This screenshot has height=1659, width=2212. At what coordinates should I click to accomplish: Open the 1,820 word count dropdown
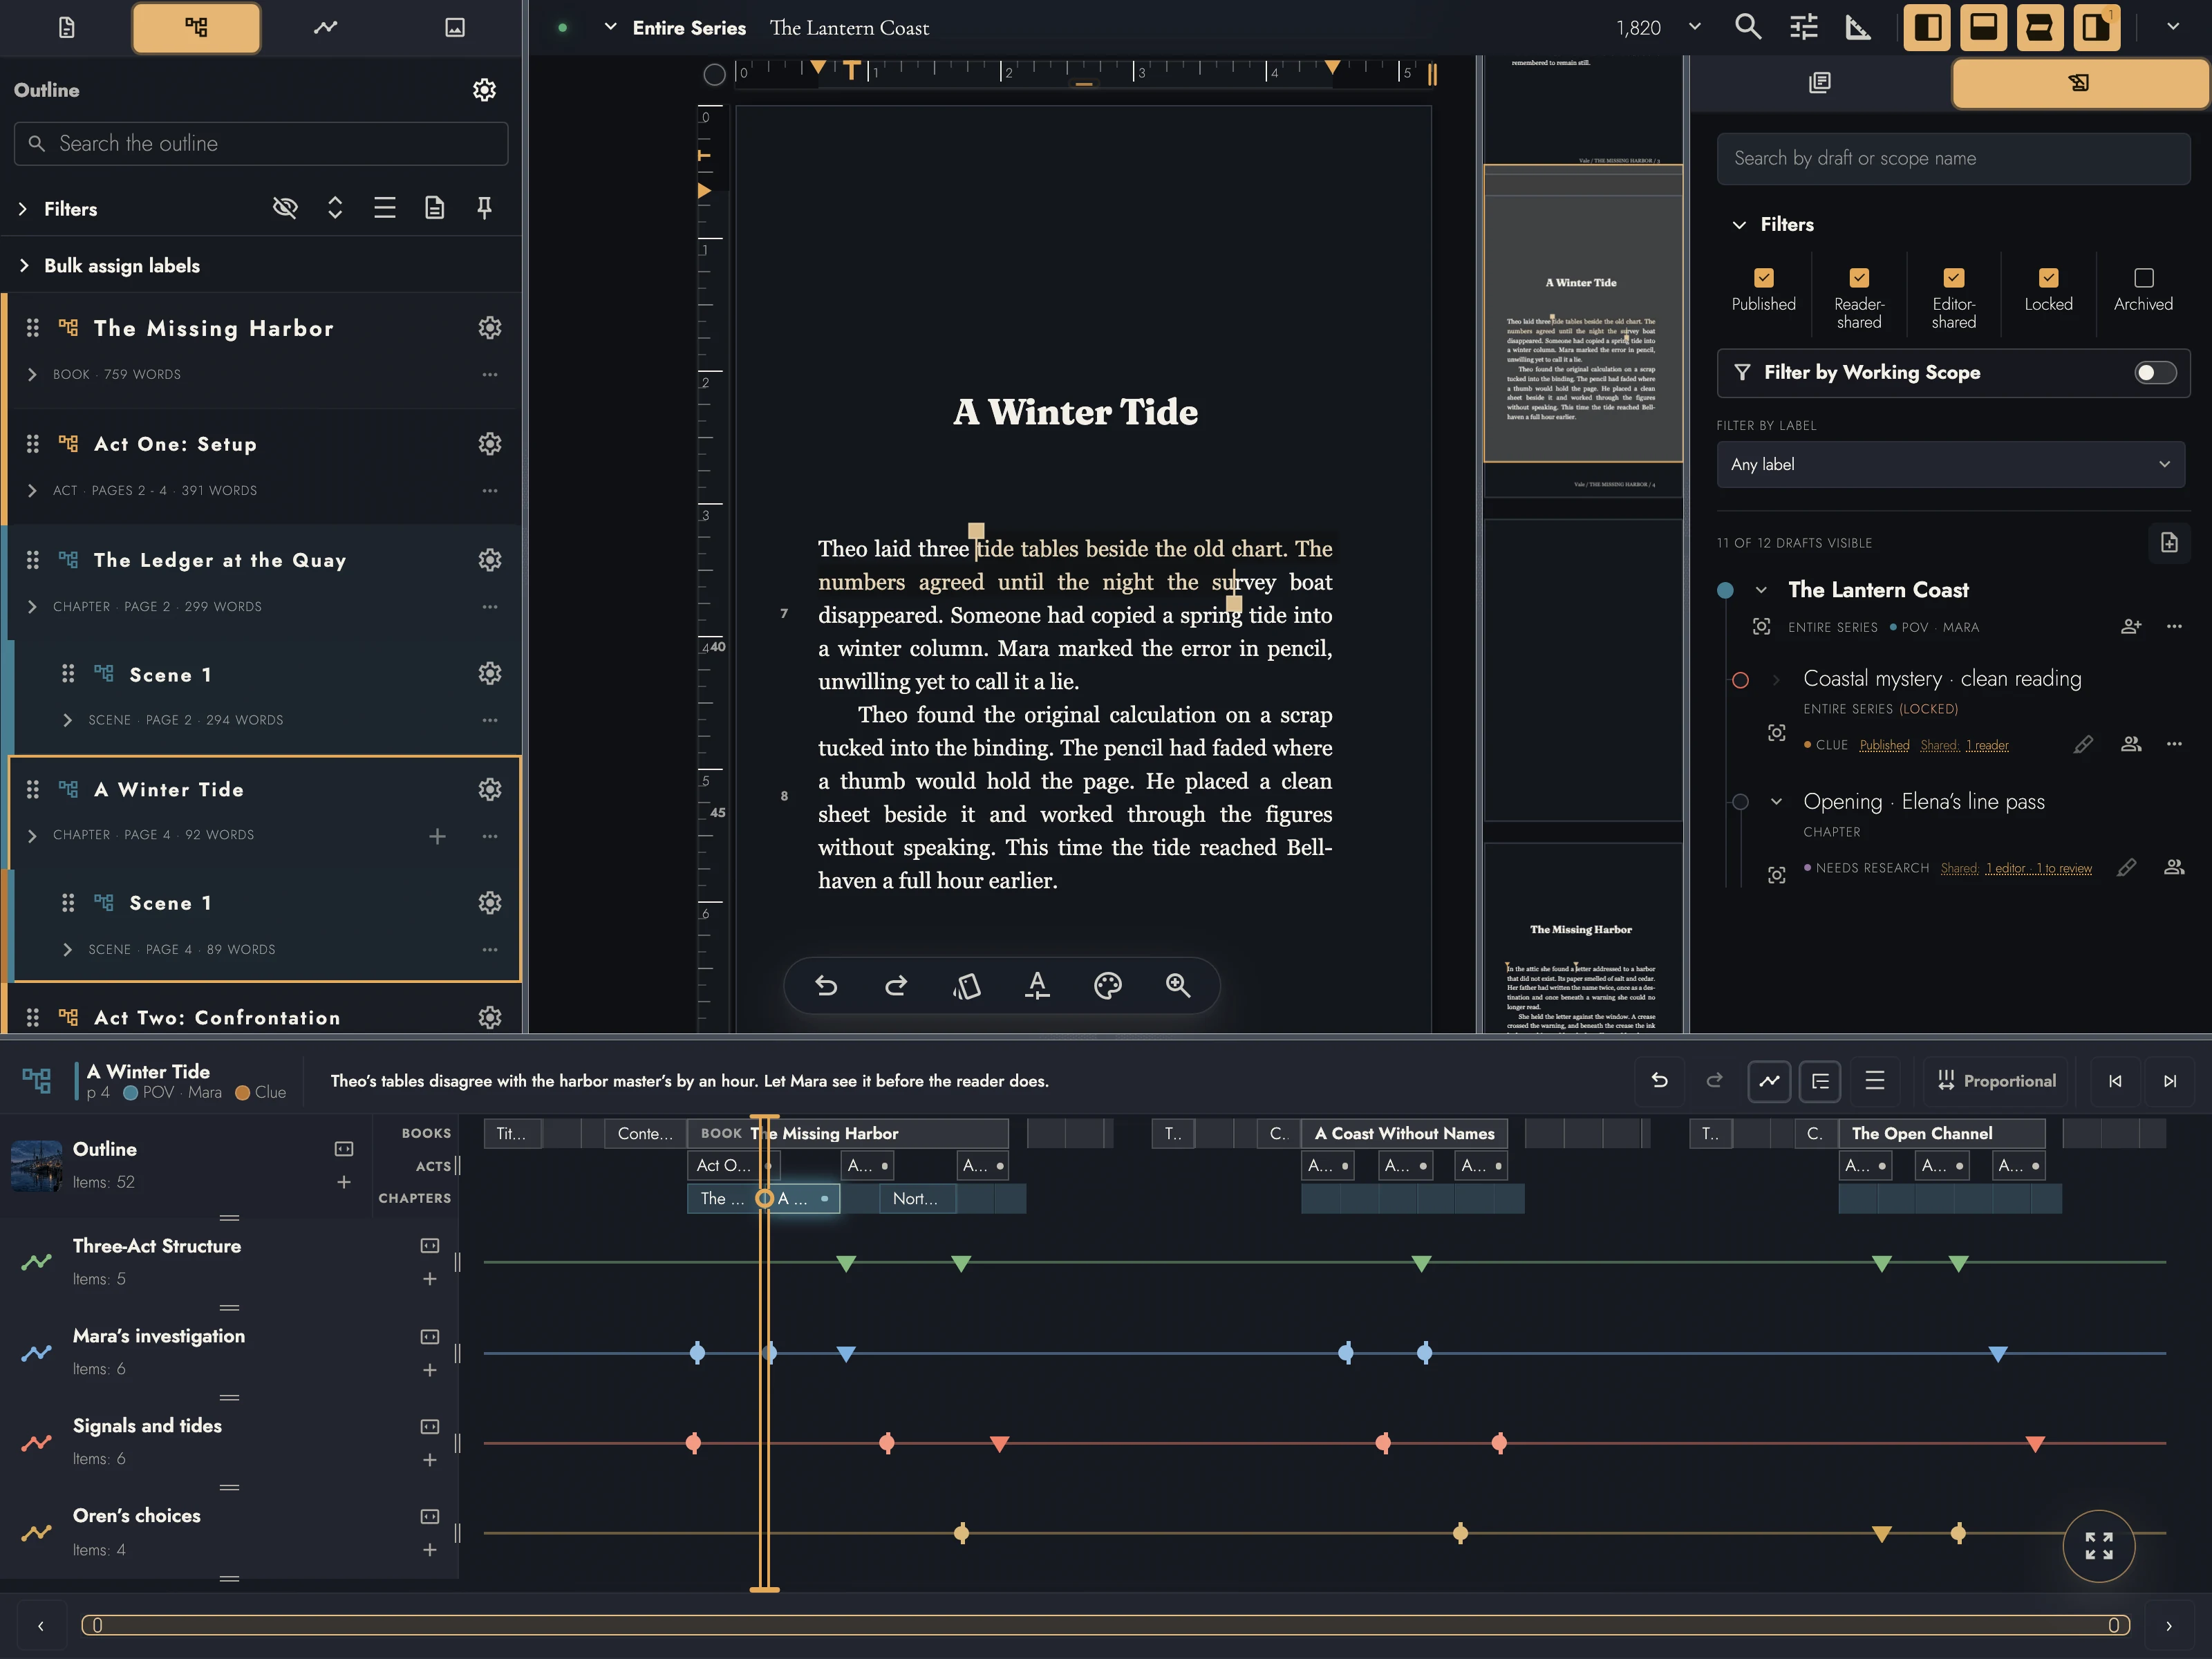[1694, 27]
